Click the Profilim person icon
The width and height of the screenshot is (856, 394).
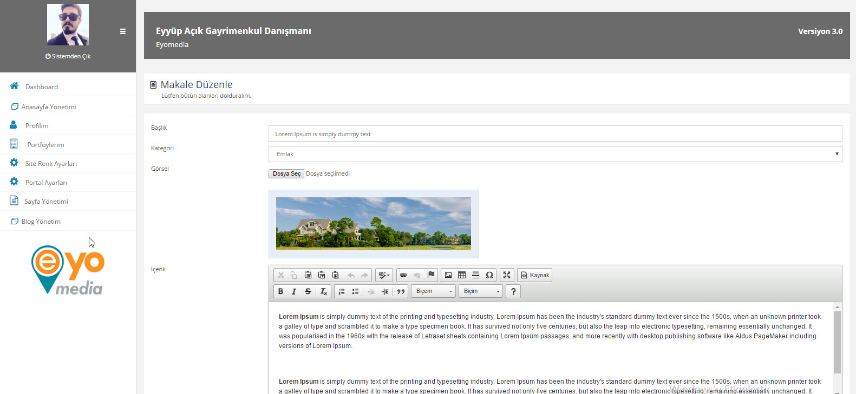pos(14,125)
